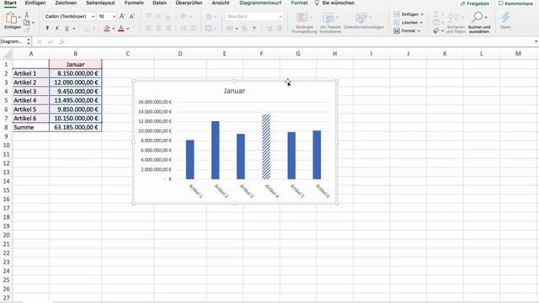This screenshot has width=539, height=303.
Task: Open the Einfügen ribbon tab
Action: point(35,3)
